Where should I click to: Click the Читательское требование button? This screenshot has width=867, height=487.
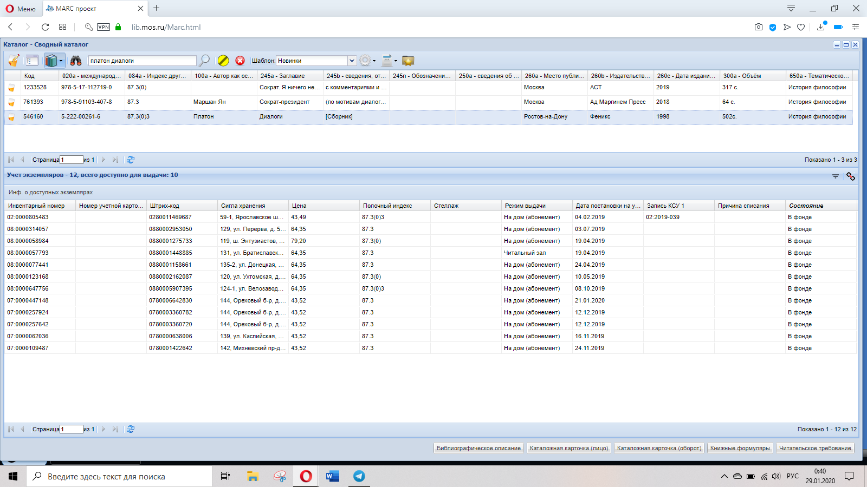point(815,448)
